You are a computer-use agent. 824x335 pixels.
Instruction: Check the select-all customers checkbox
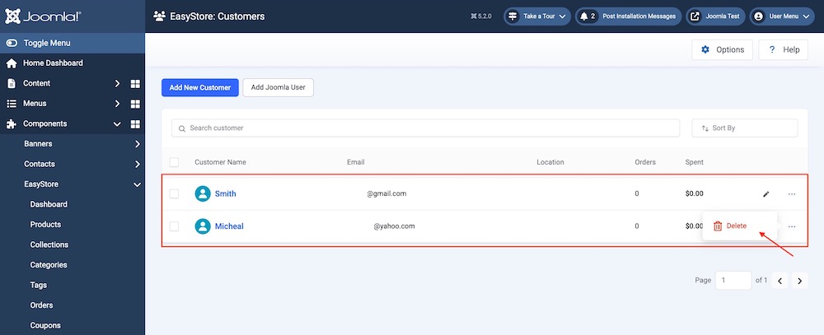pyautogui.click(x=174, y=162)
